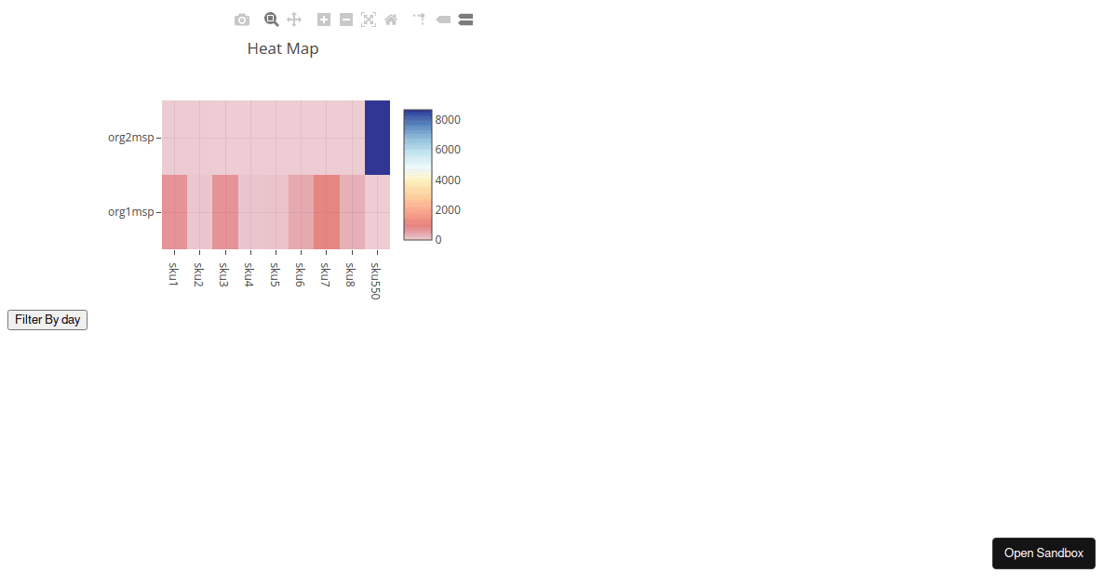Click the org2msp row label
The width and height of the screenshot is (1117, 586).
pyautogui.click(x=130, y=137)
